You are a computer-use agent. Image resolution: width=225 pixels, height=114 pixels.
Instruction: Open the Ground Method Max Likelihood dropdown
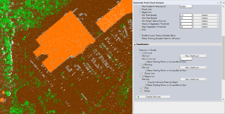tap(193, 56)
